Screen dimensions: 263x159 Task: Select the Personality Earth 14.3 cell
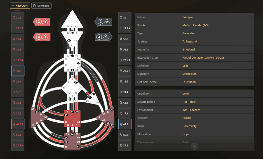click(125, 28)
